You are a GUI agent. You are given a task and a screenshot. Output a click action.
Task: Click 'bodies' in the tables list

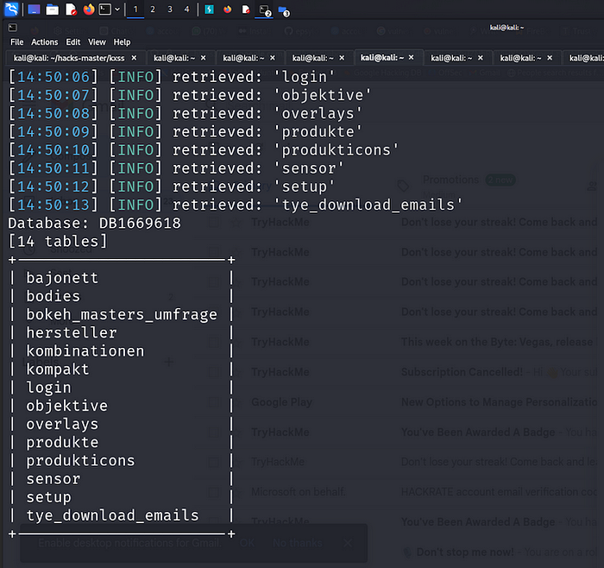click(53, 296)
